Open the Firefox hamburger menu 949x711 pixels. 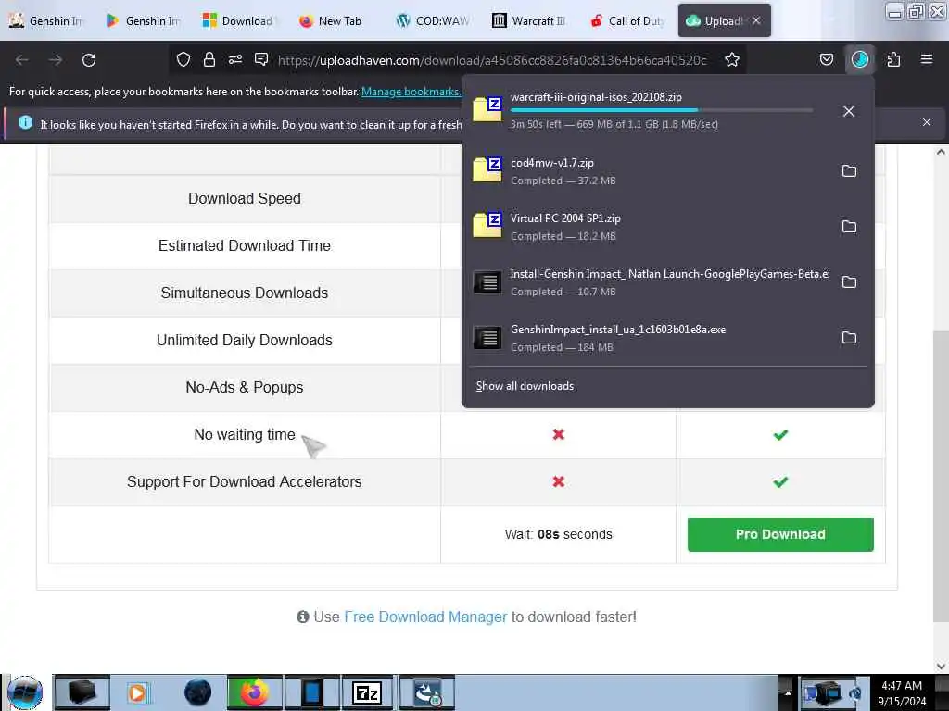(927, 59)
